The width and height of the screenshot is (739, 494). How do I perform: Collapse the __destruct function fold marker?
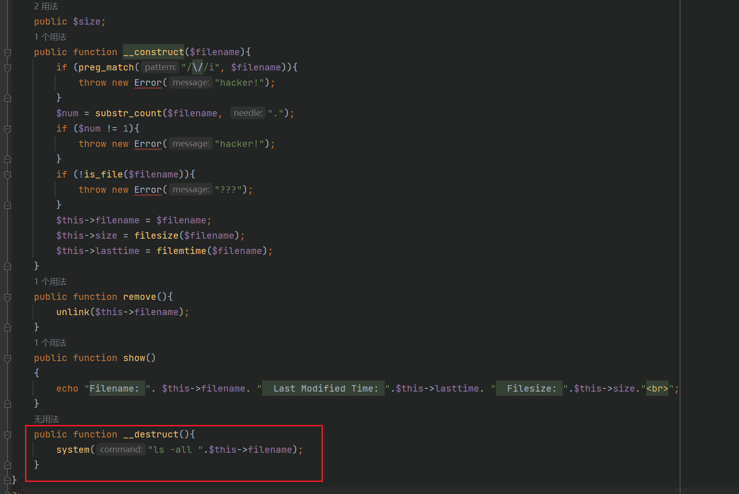(x=7, y=435)
